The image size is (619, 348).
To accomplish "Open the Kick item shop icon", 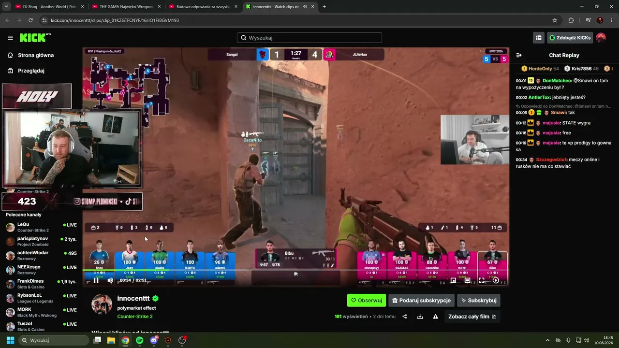I will coord(538,38).
